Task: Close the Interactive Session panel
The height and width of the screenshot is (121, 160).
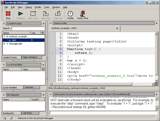Action: [157, 94]
